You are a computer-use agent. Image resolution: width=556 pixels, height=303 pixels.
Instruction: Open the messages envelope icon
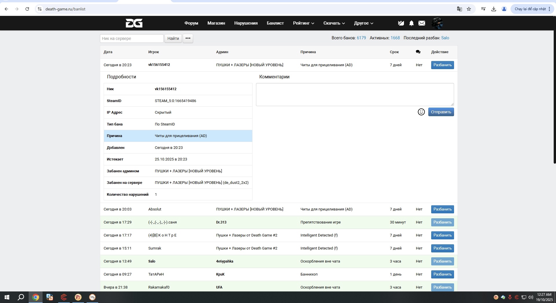[422, 23]
